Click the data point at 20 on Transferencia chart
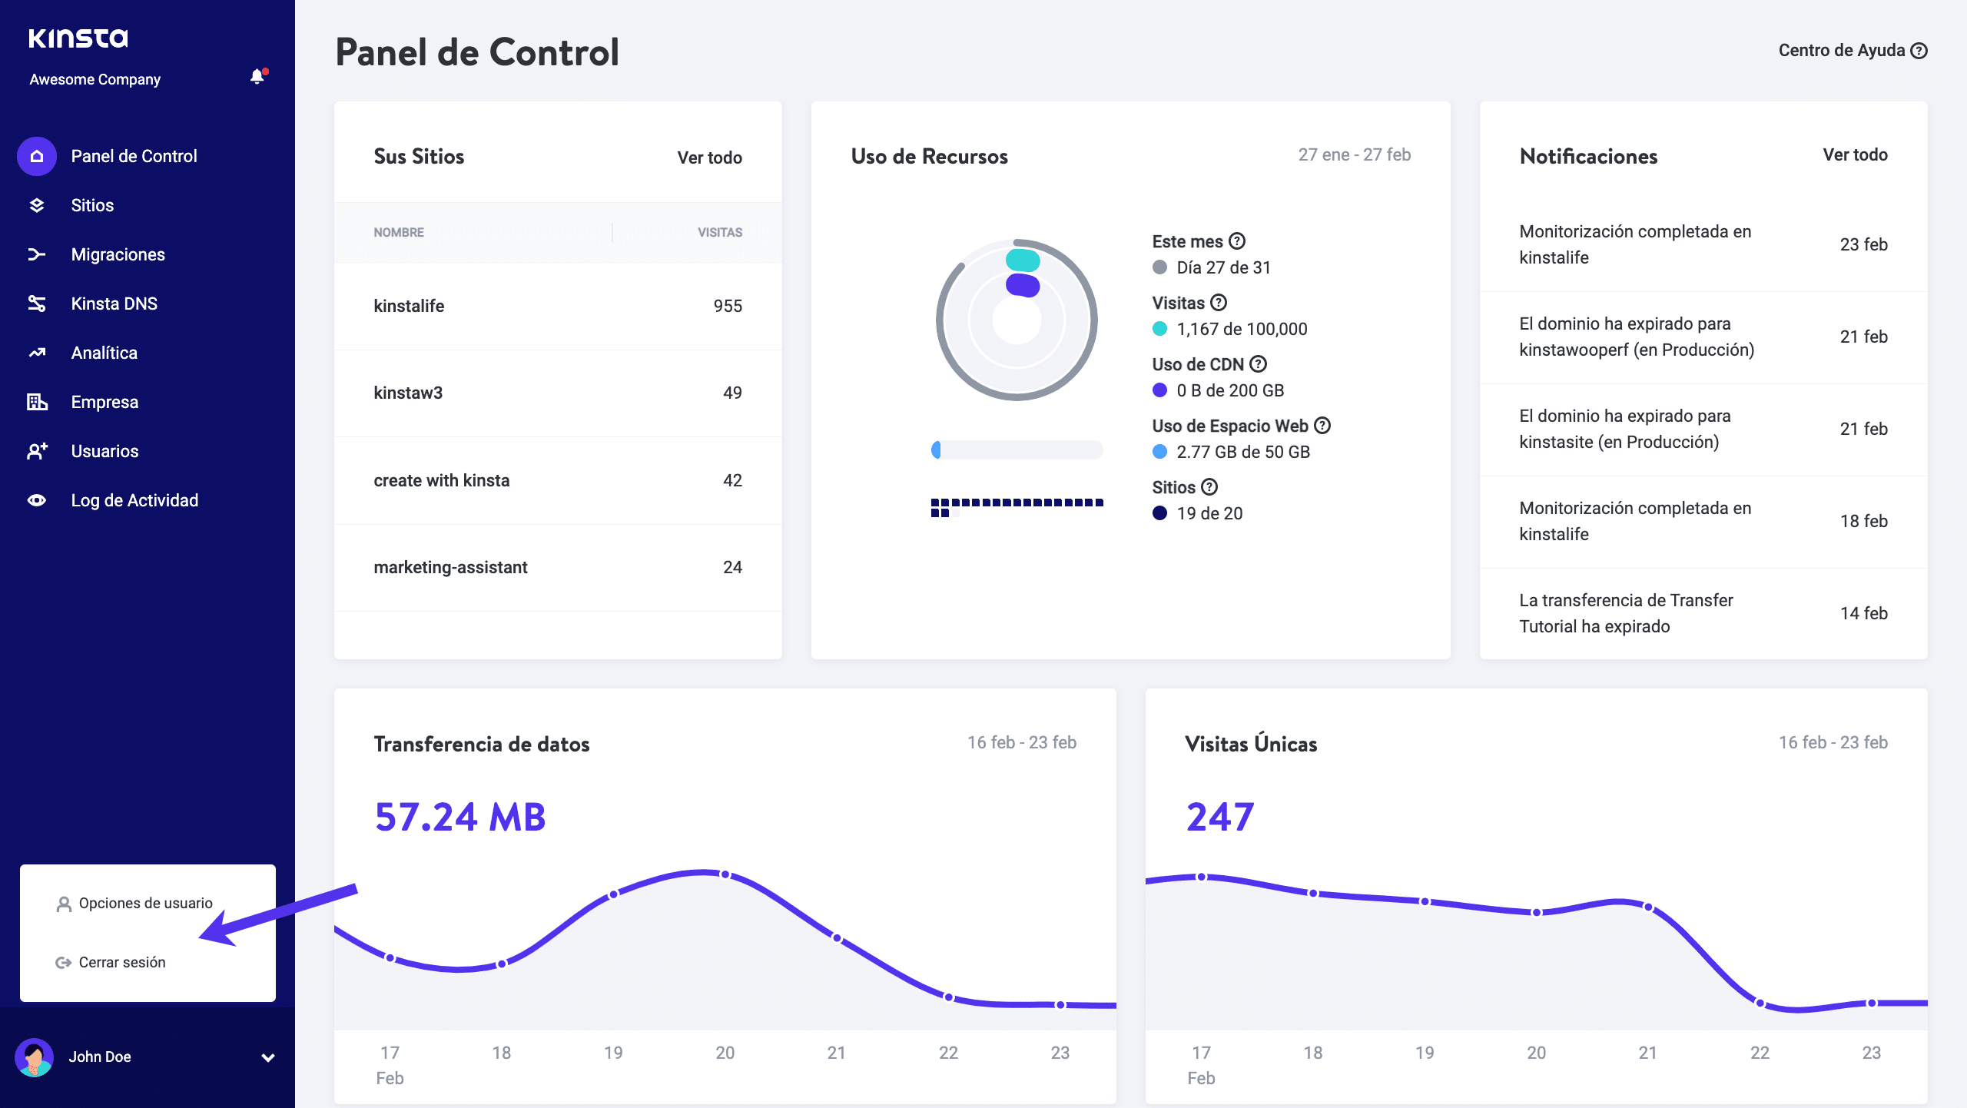The height and width of the screenshot is (1108, 1967). click(725, 874)
